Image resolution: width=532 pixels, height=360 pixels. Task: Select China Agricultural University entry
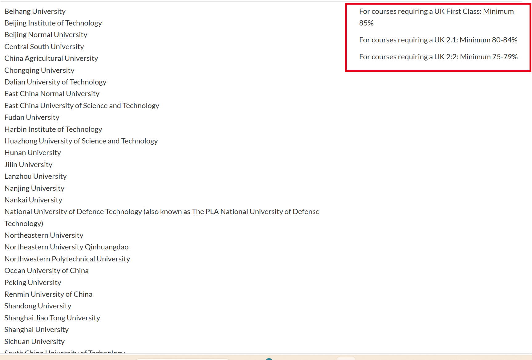[51, 58]
